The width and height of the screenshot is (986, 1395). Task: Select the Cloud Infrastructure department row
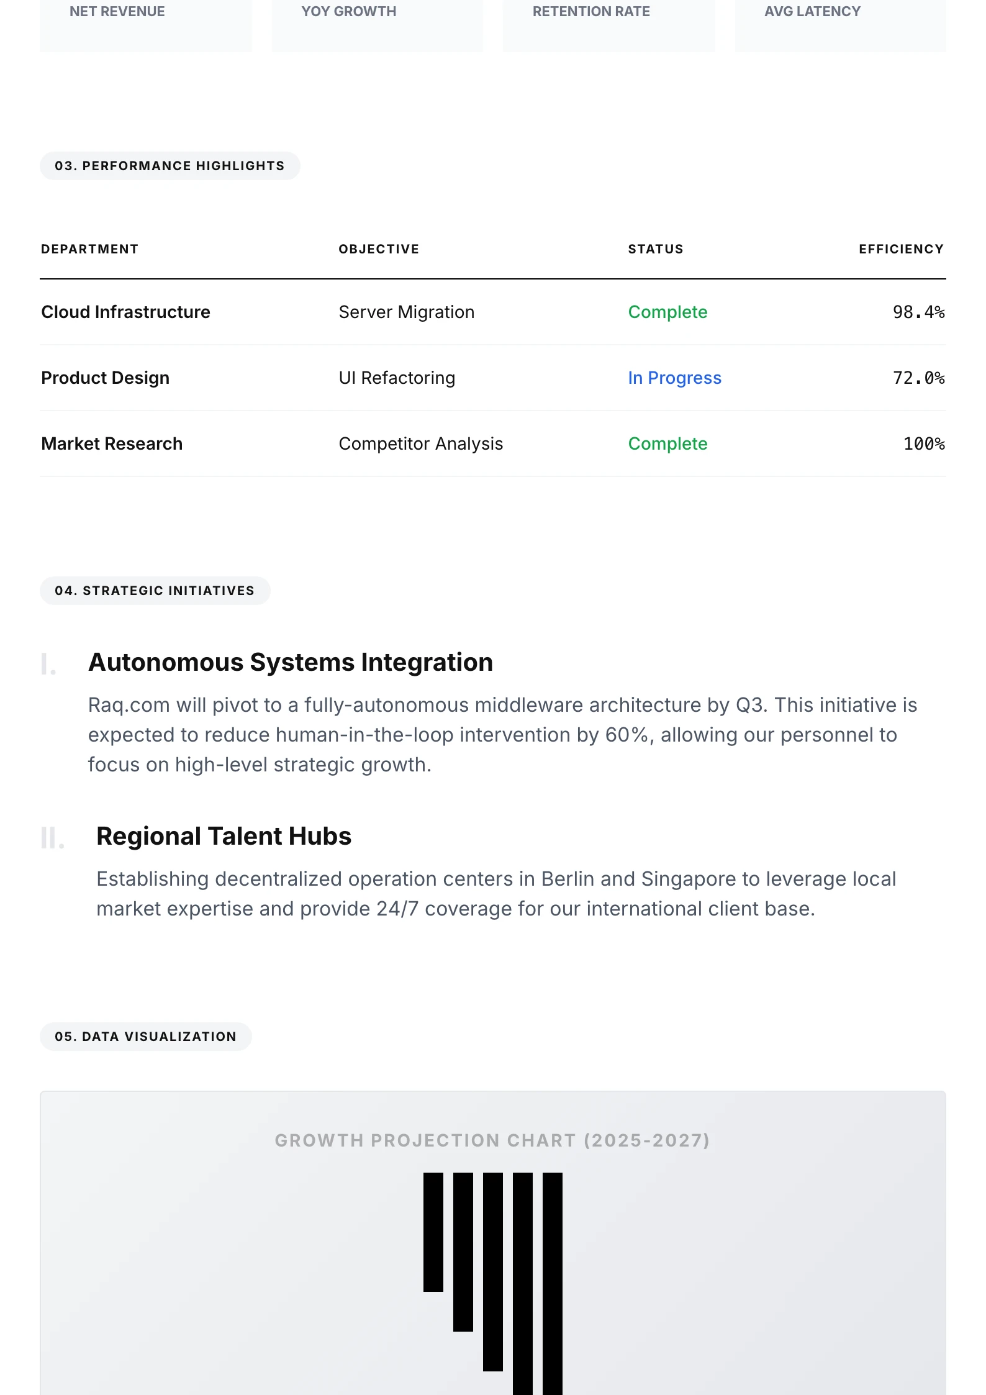[125, 312]
